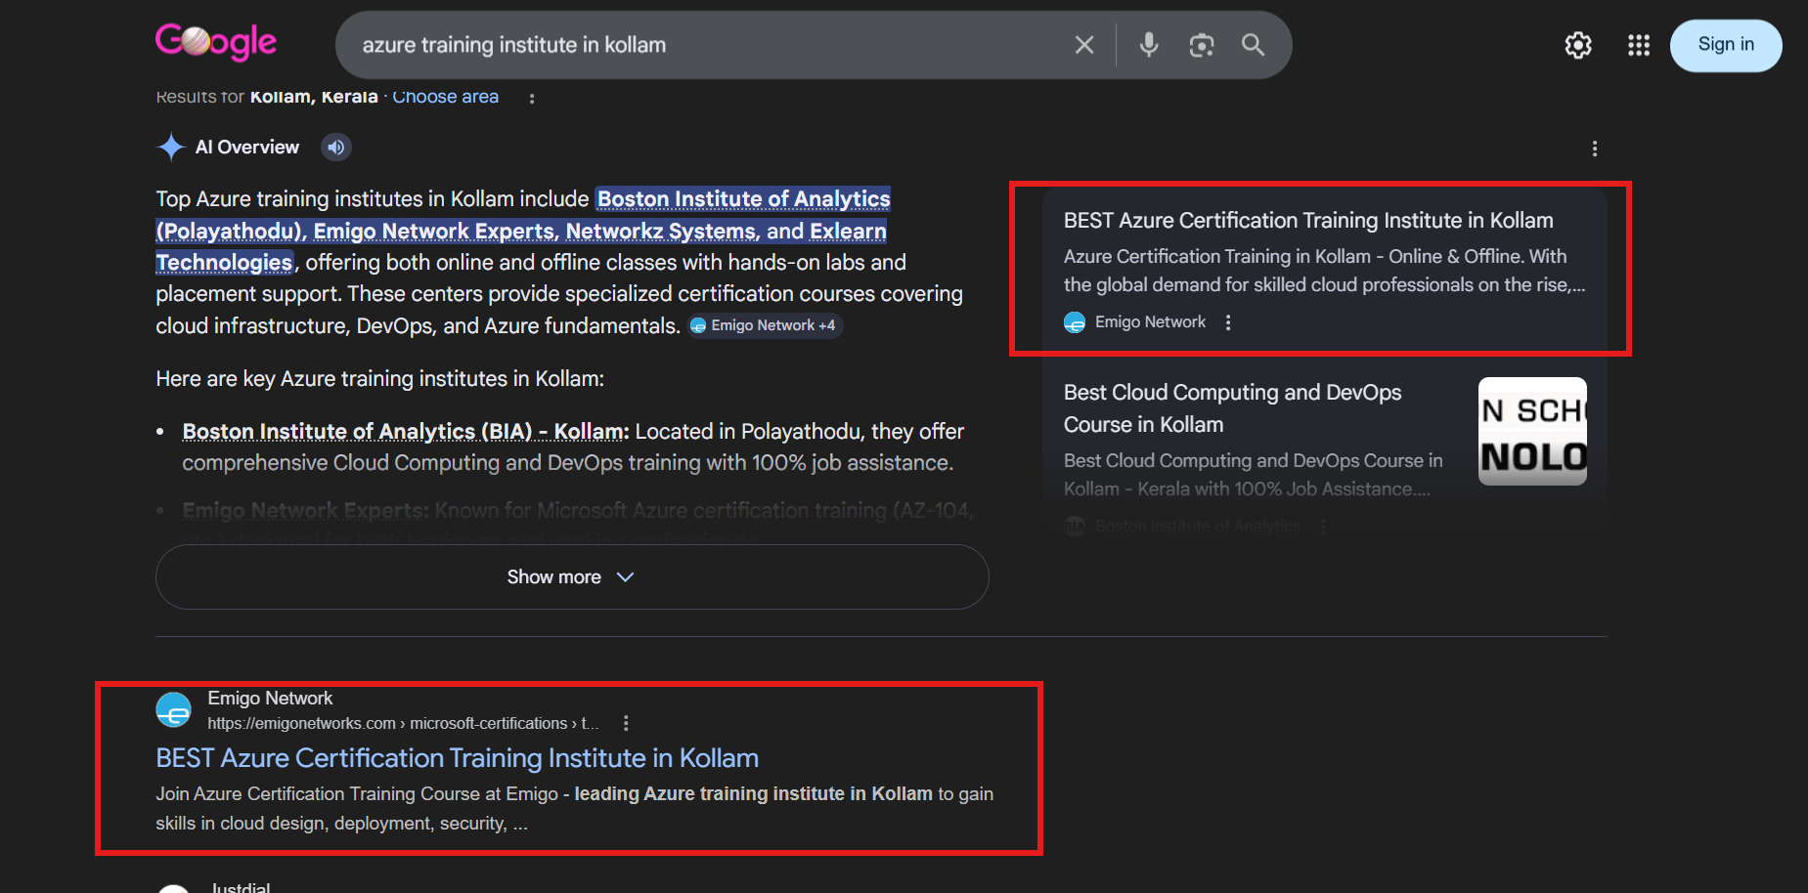Listen to the AI Overview audio
The width and height of the screenshot is (1808, 893).
[335, 148]
